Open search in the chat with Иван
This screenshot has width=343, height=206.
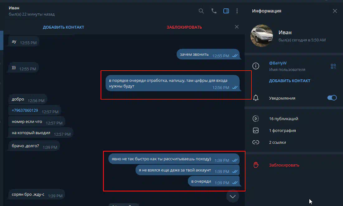[201, 11]
